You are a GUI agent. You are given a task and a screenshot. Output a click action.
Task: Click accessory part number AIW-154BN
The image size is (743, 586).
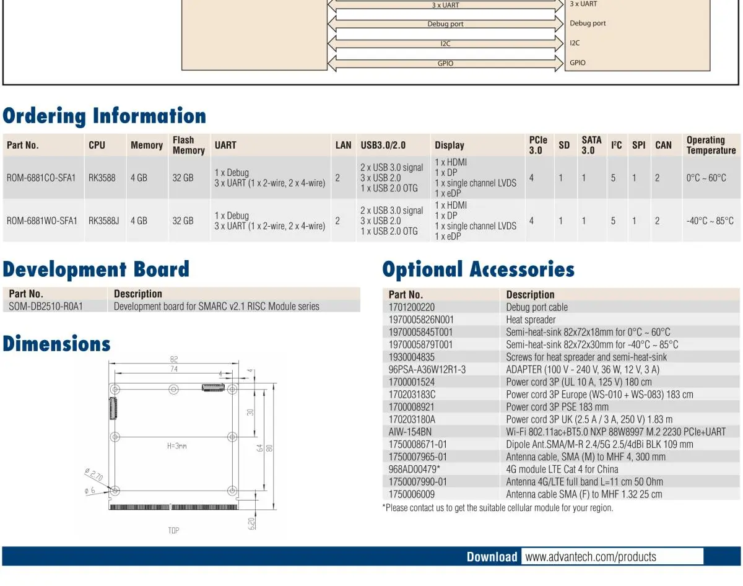pos(410,431)
